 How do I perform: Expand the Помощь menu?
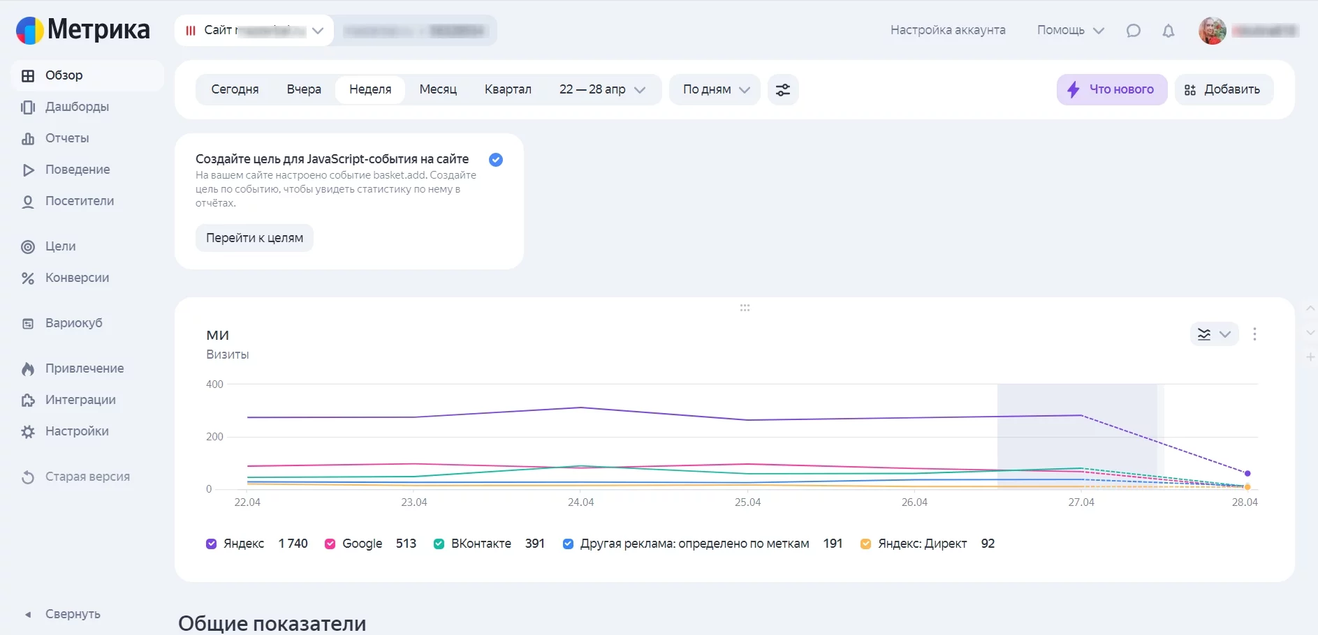pyautogui.click(x=1069, y=31)
